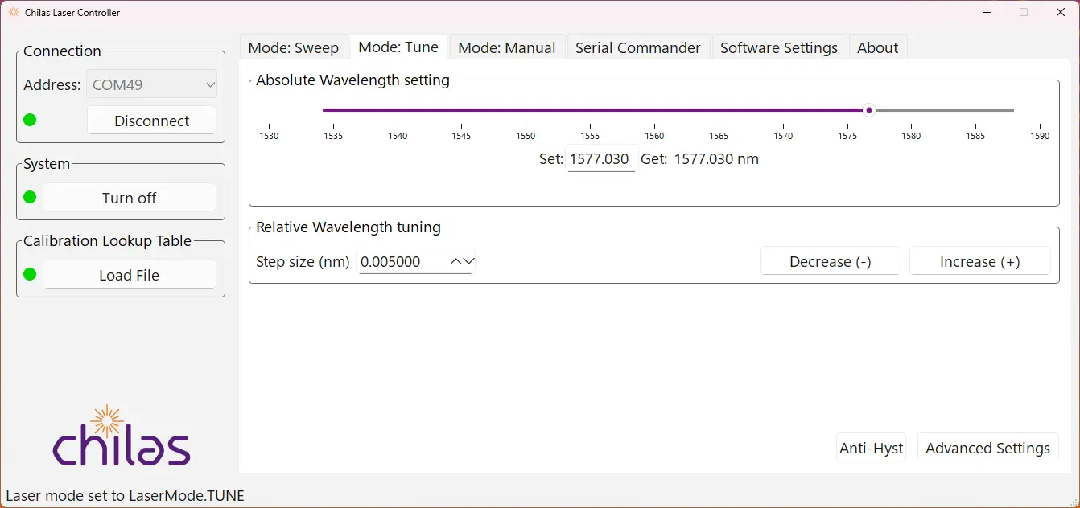Go to the Serial Commander tab
This screenshot has width=1080, height=508.
click(x=638, y=47)
